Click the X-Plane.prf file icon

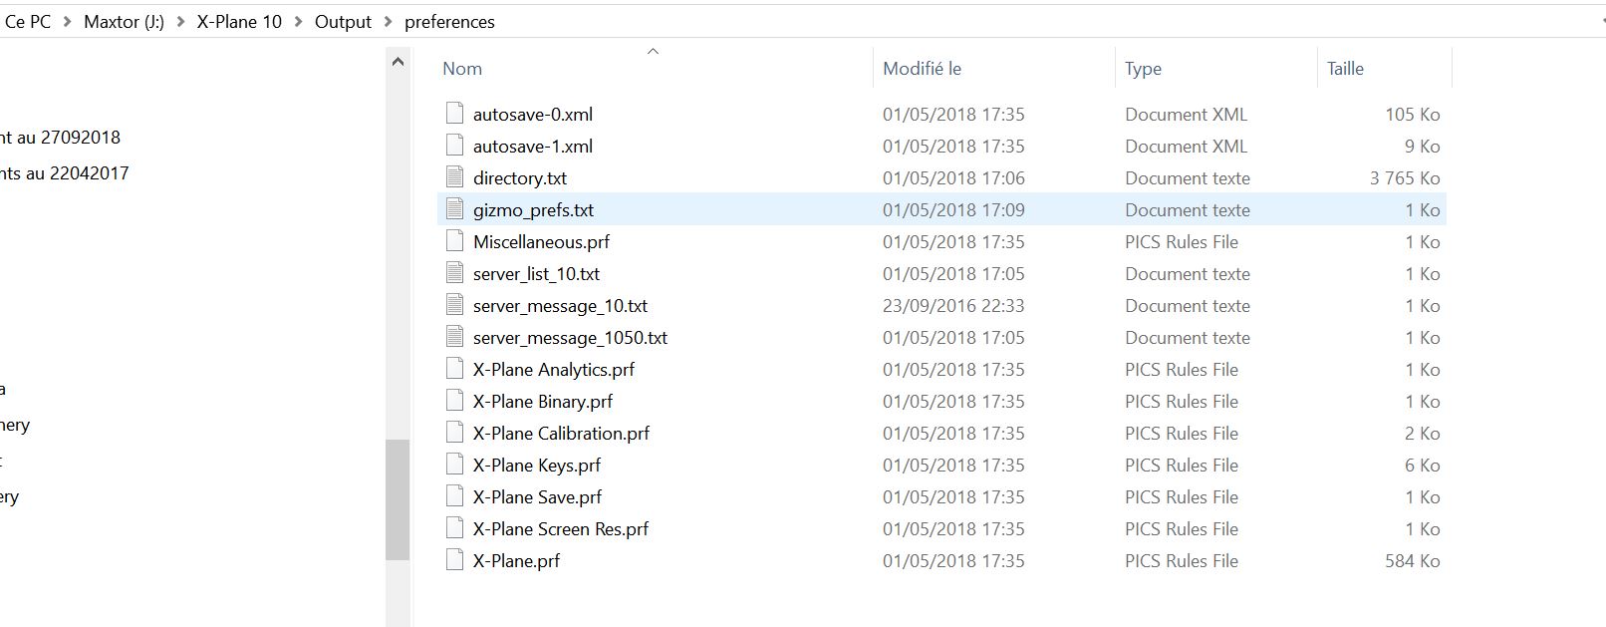click(x=455, y=560)
